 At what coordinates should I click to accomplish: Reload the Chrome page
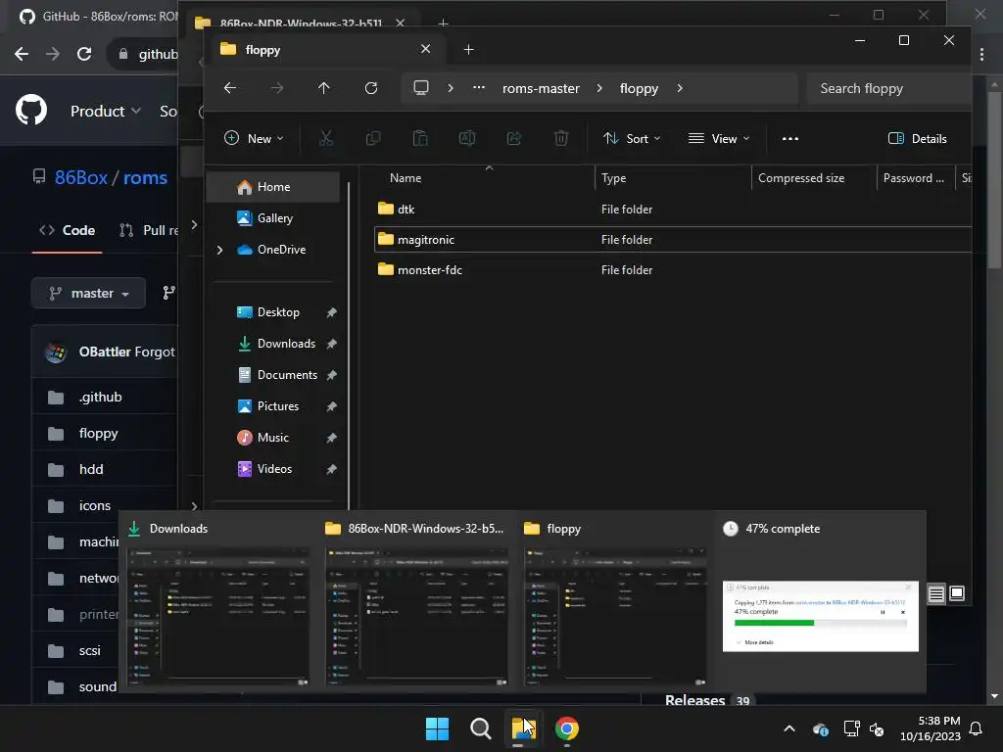coord(84,55)
